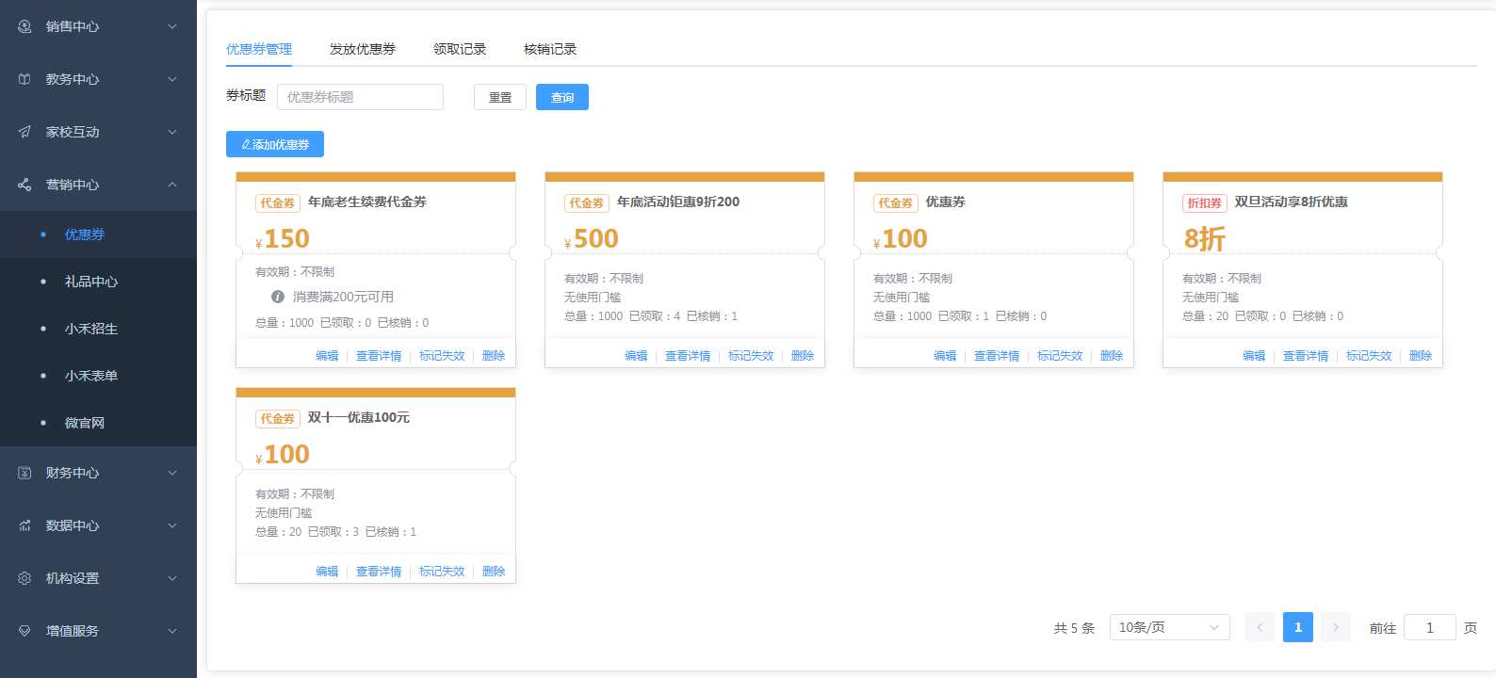This screenshot has width=1496, height=678.
Task: Click the 折扣券 tag on 双旦活动 card
Action: pyautogui.click(x=1205, y=203)
